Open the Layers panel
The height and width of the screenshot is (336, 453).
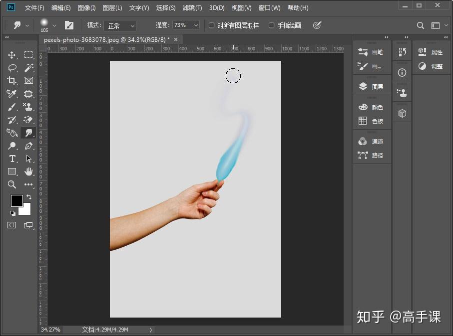(x=371, y=87)
